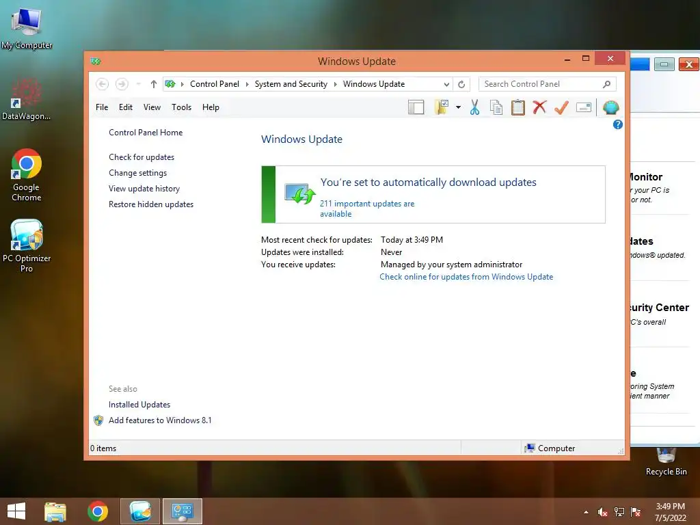This screenshot has width=700, height=525.
Task: Click the Windows Update title bar icon
Action: [x=96, y=61]
